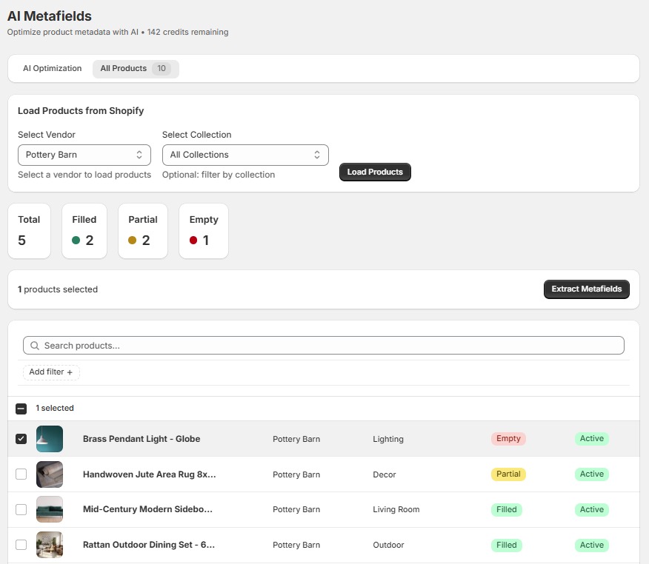
Task: Tick the Rattan Outdoor Dining Set checkbox
Action: [x=21, y=545]
